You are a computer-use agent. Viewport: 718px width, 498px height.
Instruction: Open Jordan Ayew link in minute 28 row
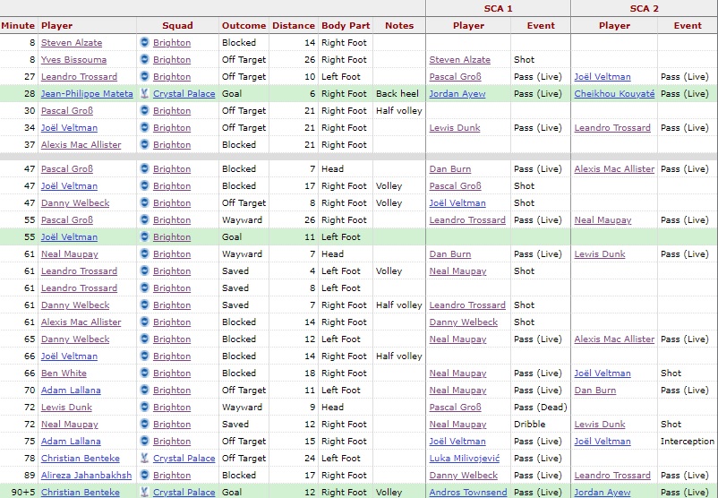click(x=457, y=93)
